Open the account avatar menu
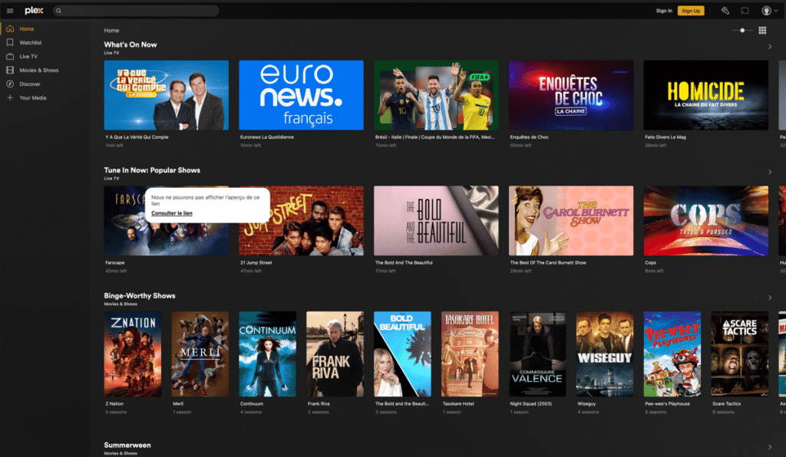 click(769, 11)
